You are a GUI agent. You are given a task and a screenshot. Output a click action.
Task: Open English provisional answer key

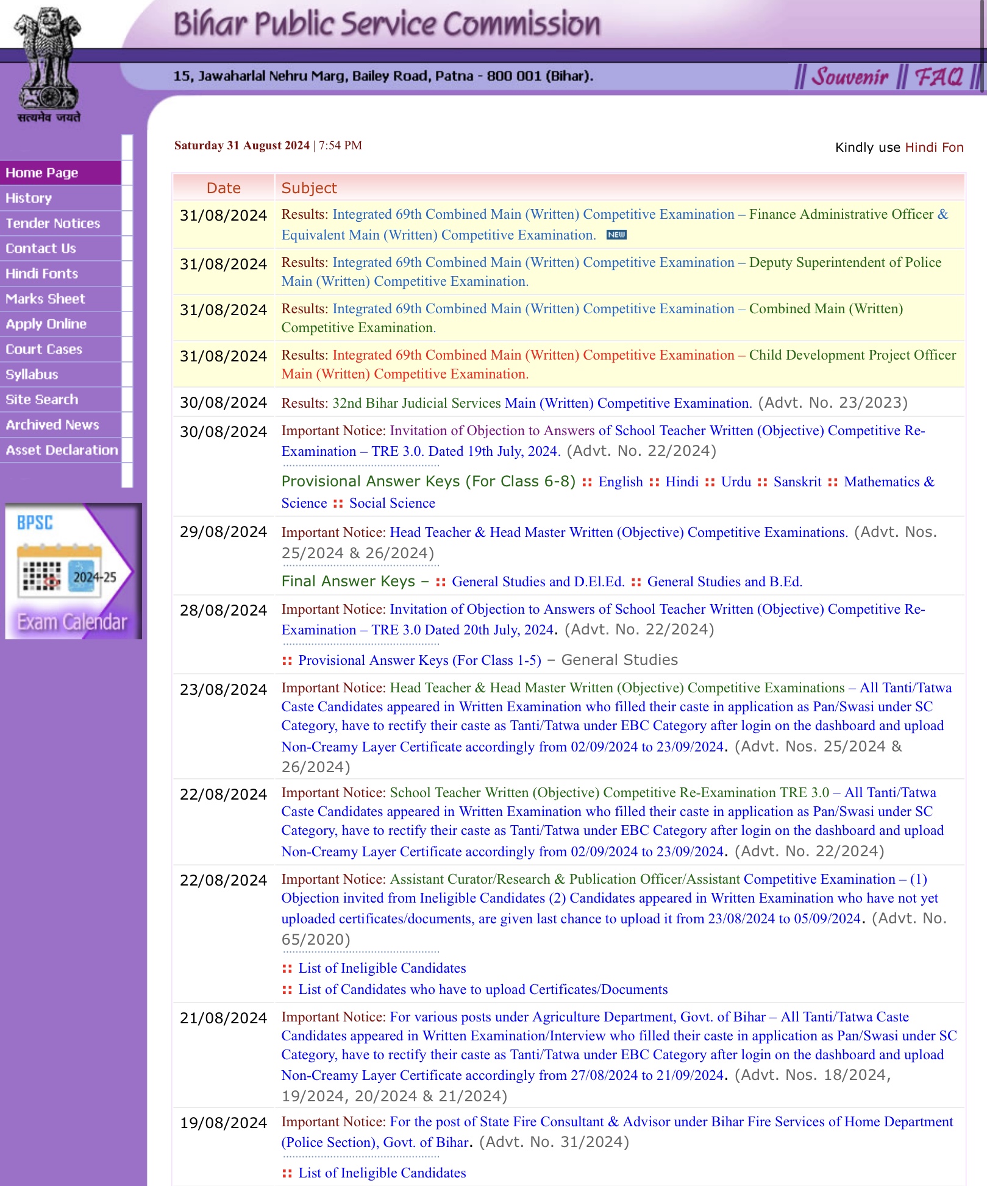point(621,481)
